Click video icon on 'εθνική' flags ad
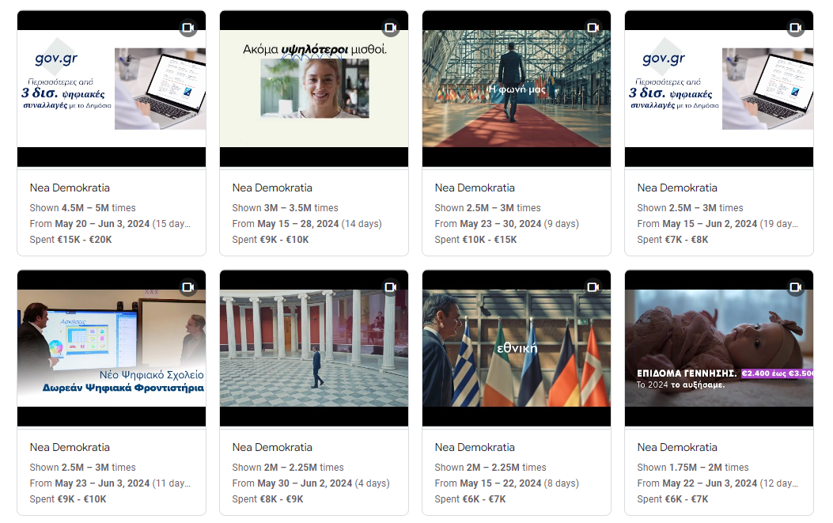The height and width of the screenshot is (523, 833). pyautogui.click(x=593, y=287)
